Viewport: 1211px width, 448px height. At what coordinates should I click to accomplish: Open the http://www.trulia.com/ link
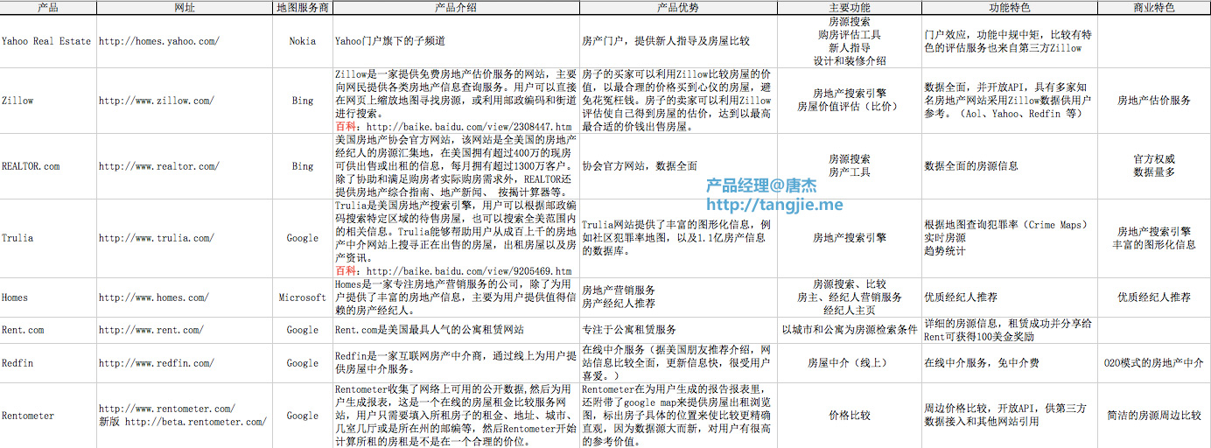point(156,238)
